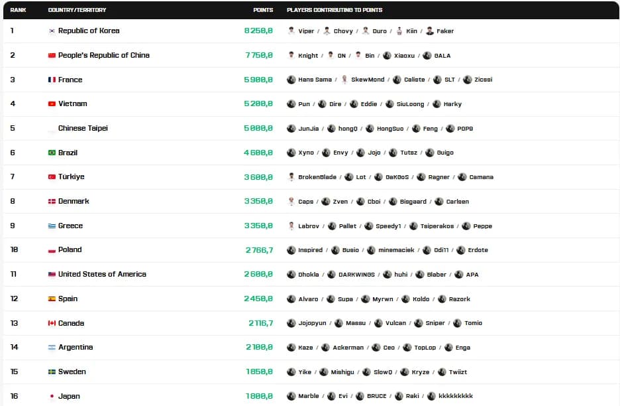The height and width of the screenshot is (406, 620).
Task: Click player name Xiaoxu
Action: pos(405,56)
